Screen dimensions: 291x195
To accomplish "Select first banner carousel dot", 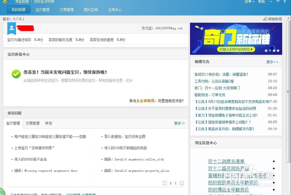I will [266, 50].
